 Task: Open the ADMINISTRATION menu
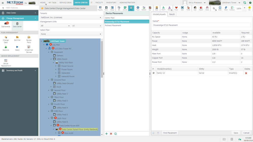pos(127,3)
